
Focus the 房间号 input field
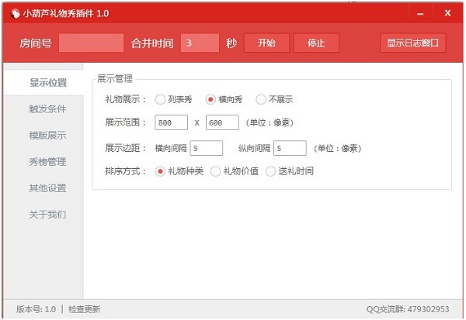point(91,43)
